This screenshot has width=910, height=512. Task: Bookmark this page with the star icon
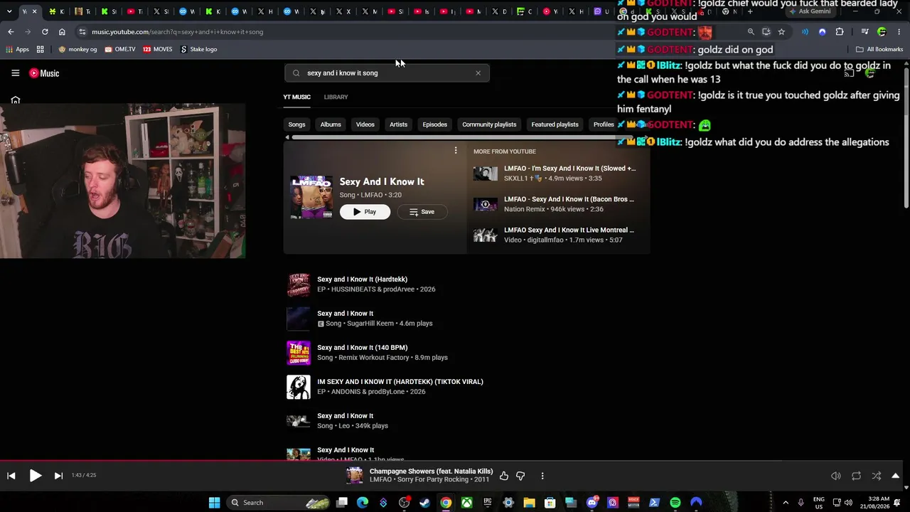pyautogui.click(x=781, y=32)
